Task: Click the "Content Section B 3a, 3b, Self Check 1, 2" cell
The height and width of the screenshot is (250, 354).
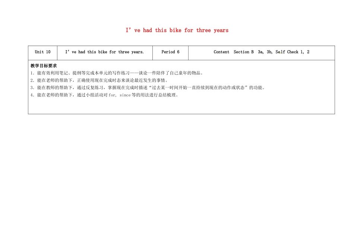Action: [262, 53]
